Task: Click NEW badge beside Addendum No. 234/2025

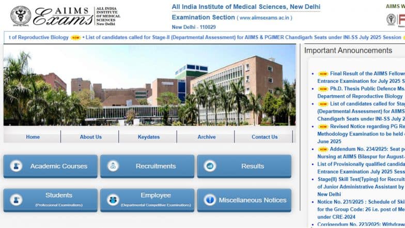Action: 323,149
